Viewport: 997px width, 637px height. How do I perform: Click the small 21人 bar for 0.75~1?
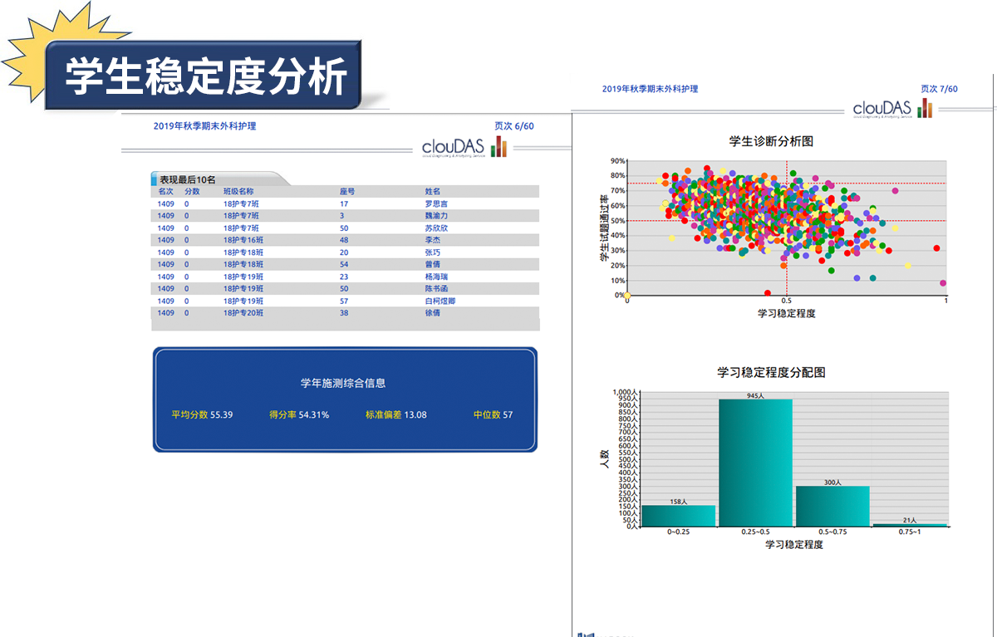tap(910, 524)
